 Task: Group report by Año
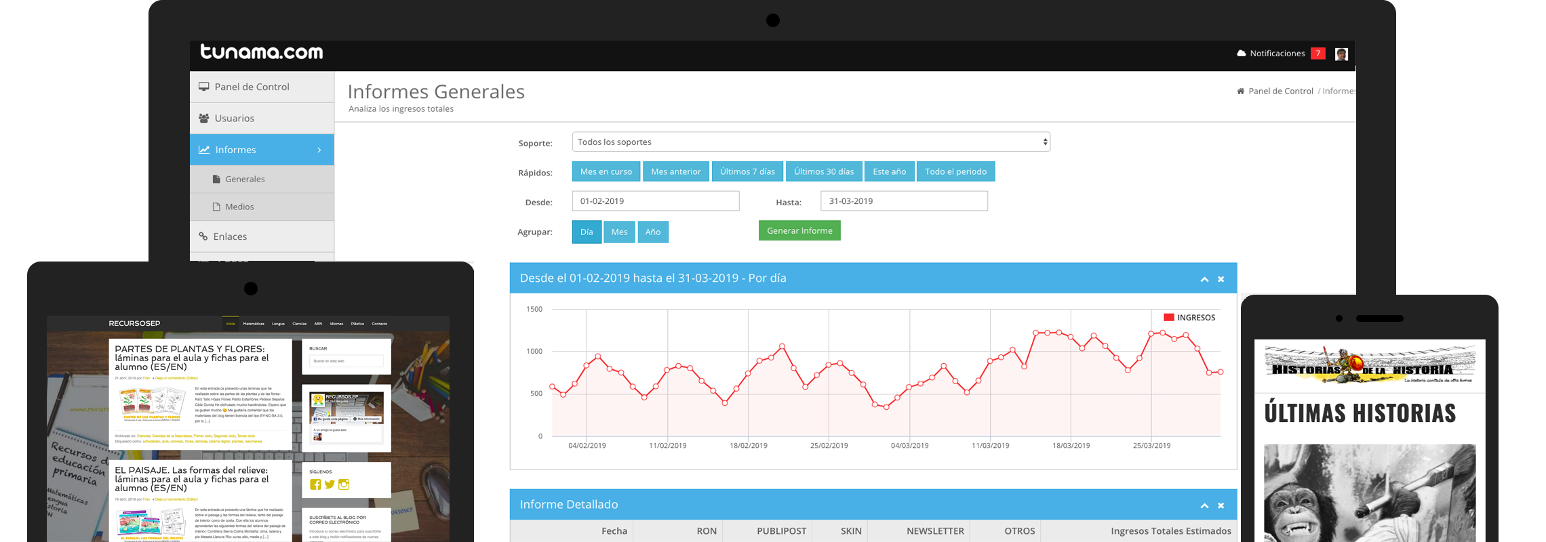click(x=653, y=232)
